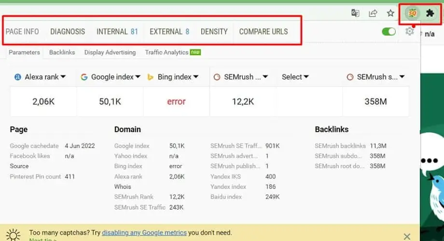Click the SEMrush advert... label
This screenshot has height=241, width=444.
click(x=234, y=156)
